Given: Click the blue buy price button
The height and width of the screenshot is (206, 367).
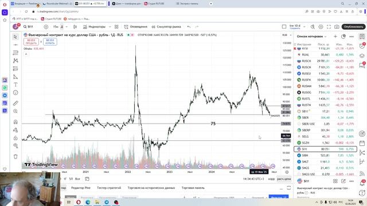Looking at the screenshot, I should 50,42.
